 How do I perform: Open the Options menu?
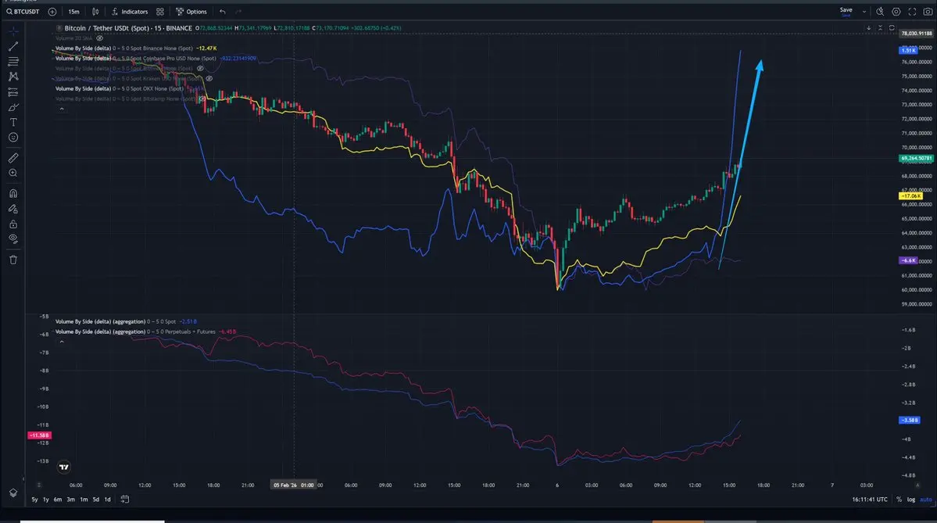click(x=191, y=12)
